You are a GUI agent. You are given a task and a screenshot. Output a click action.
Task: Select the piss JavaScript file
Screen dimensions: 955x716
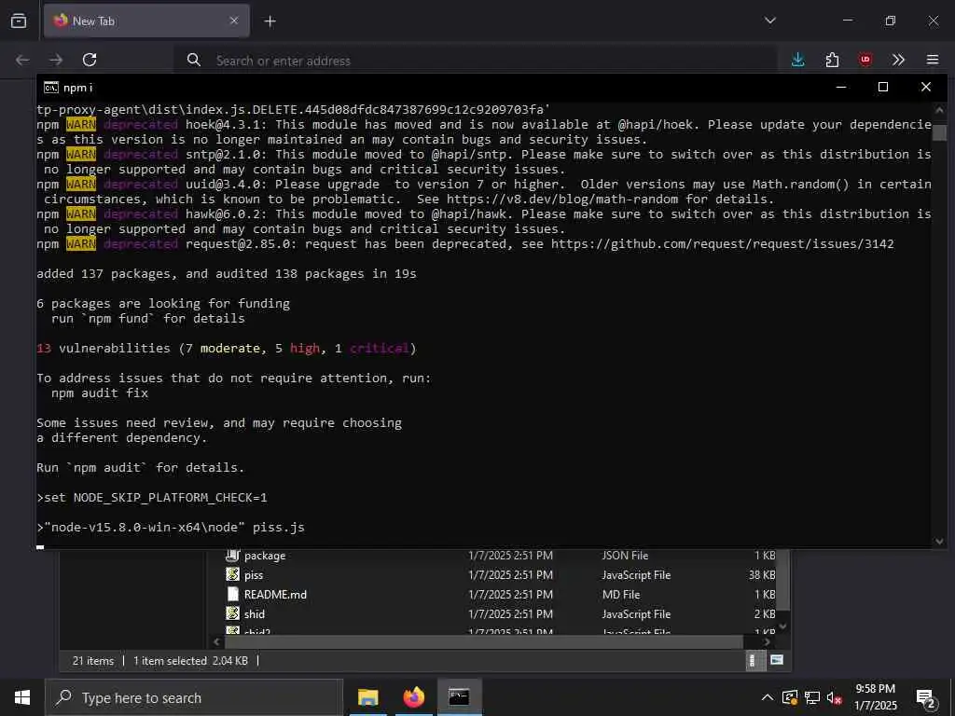(500, 574)
